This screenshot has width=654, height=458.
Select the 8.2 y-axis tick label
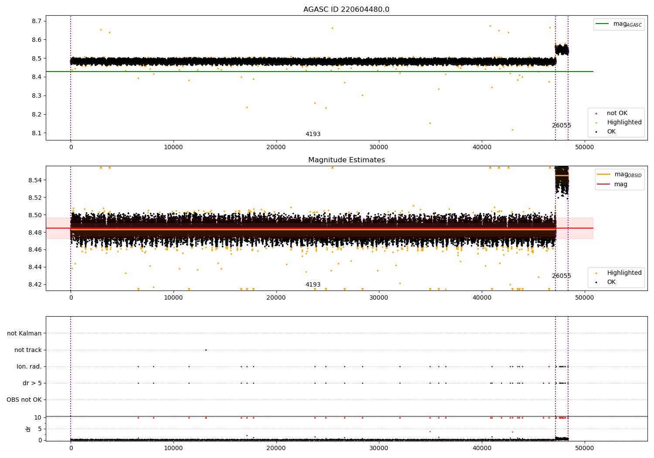37,115
